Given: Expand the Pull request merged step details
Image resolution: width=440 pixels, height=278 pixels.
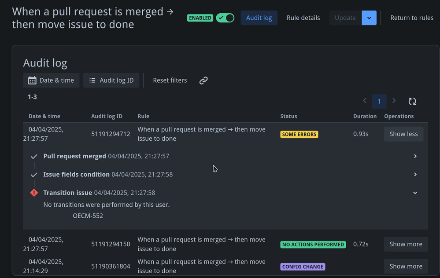Looking at the screenshot, I should [414, 156].
